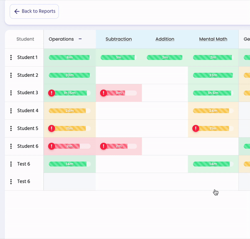Click Student 3 Subtraction 9m red bar
Image resolution: width=250 pixels, height=239 pixels.
click(119, 93)
